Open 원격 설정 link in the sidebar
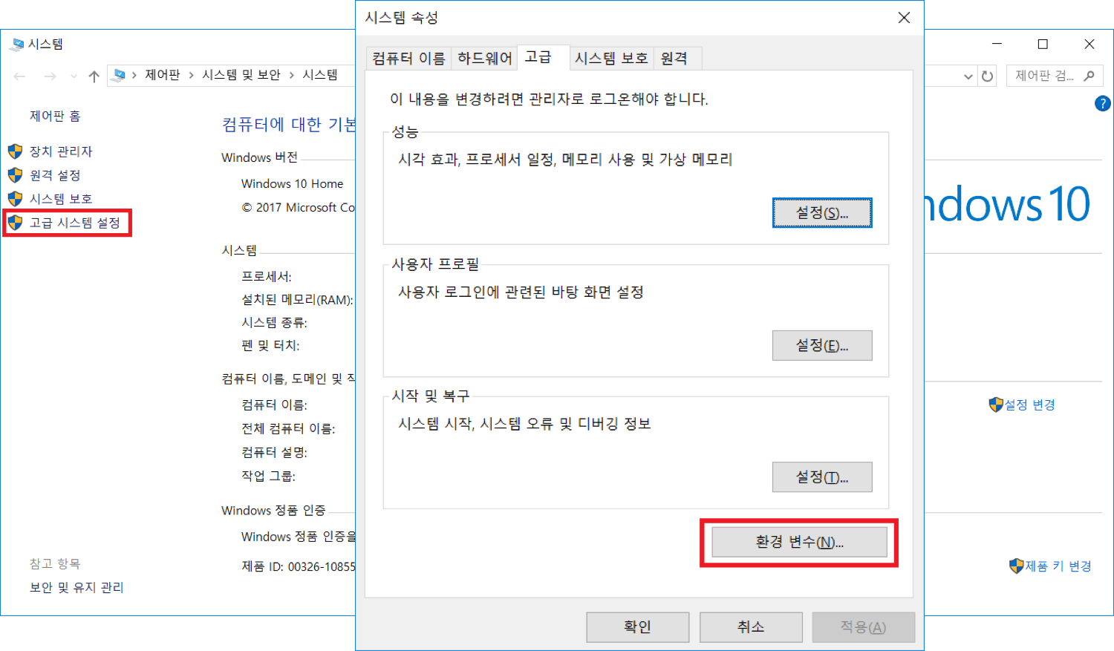 55,175
